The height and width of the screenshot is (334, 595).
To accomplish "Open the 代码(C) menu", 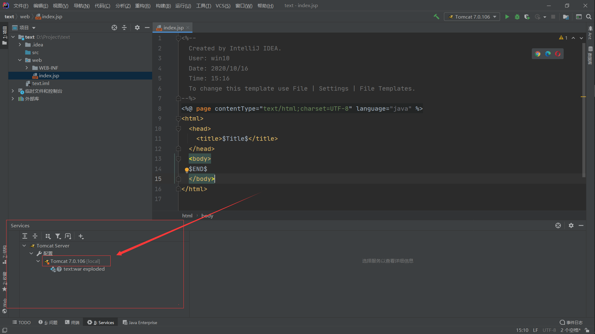I will click(102, 6).
